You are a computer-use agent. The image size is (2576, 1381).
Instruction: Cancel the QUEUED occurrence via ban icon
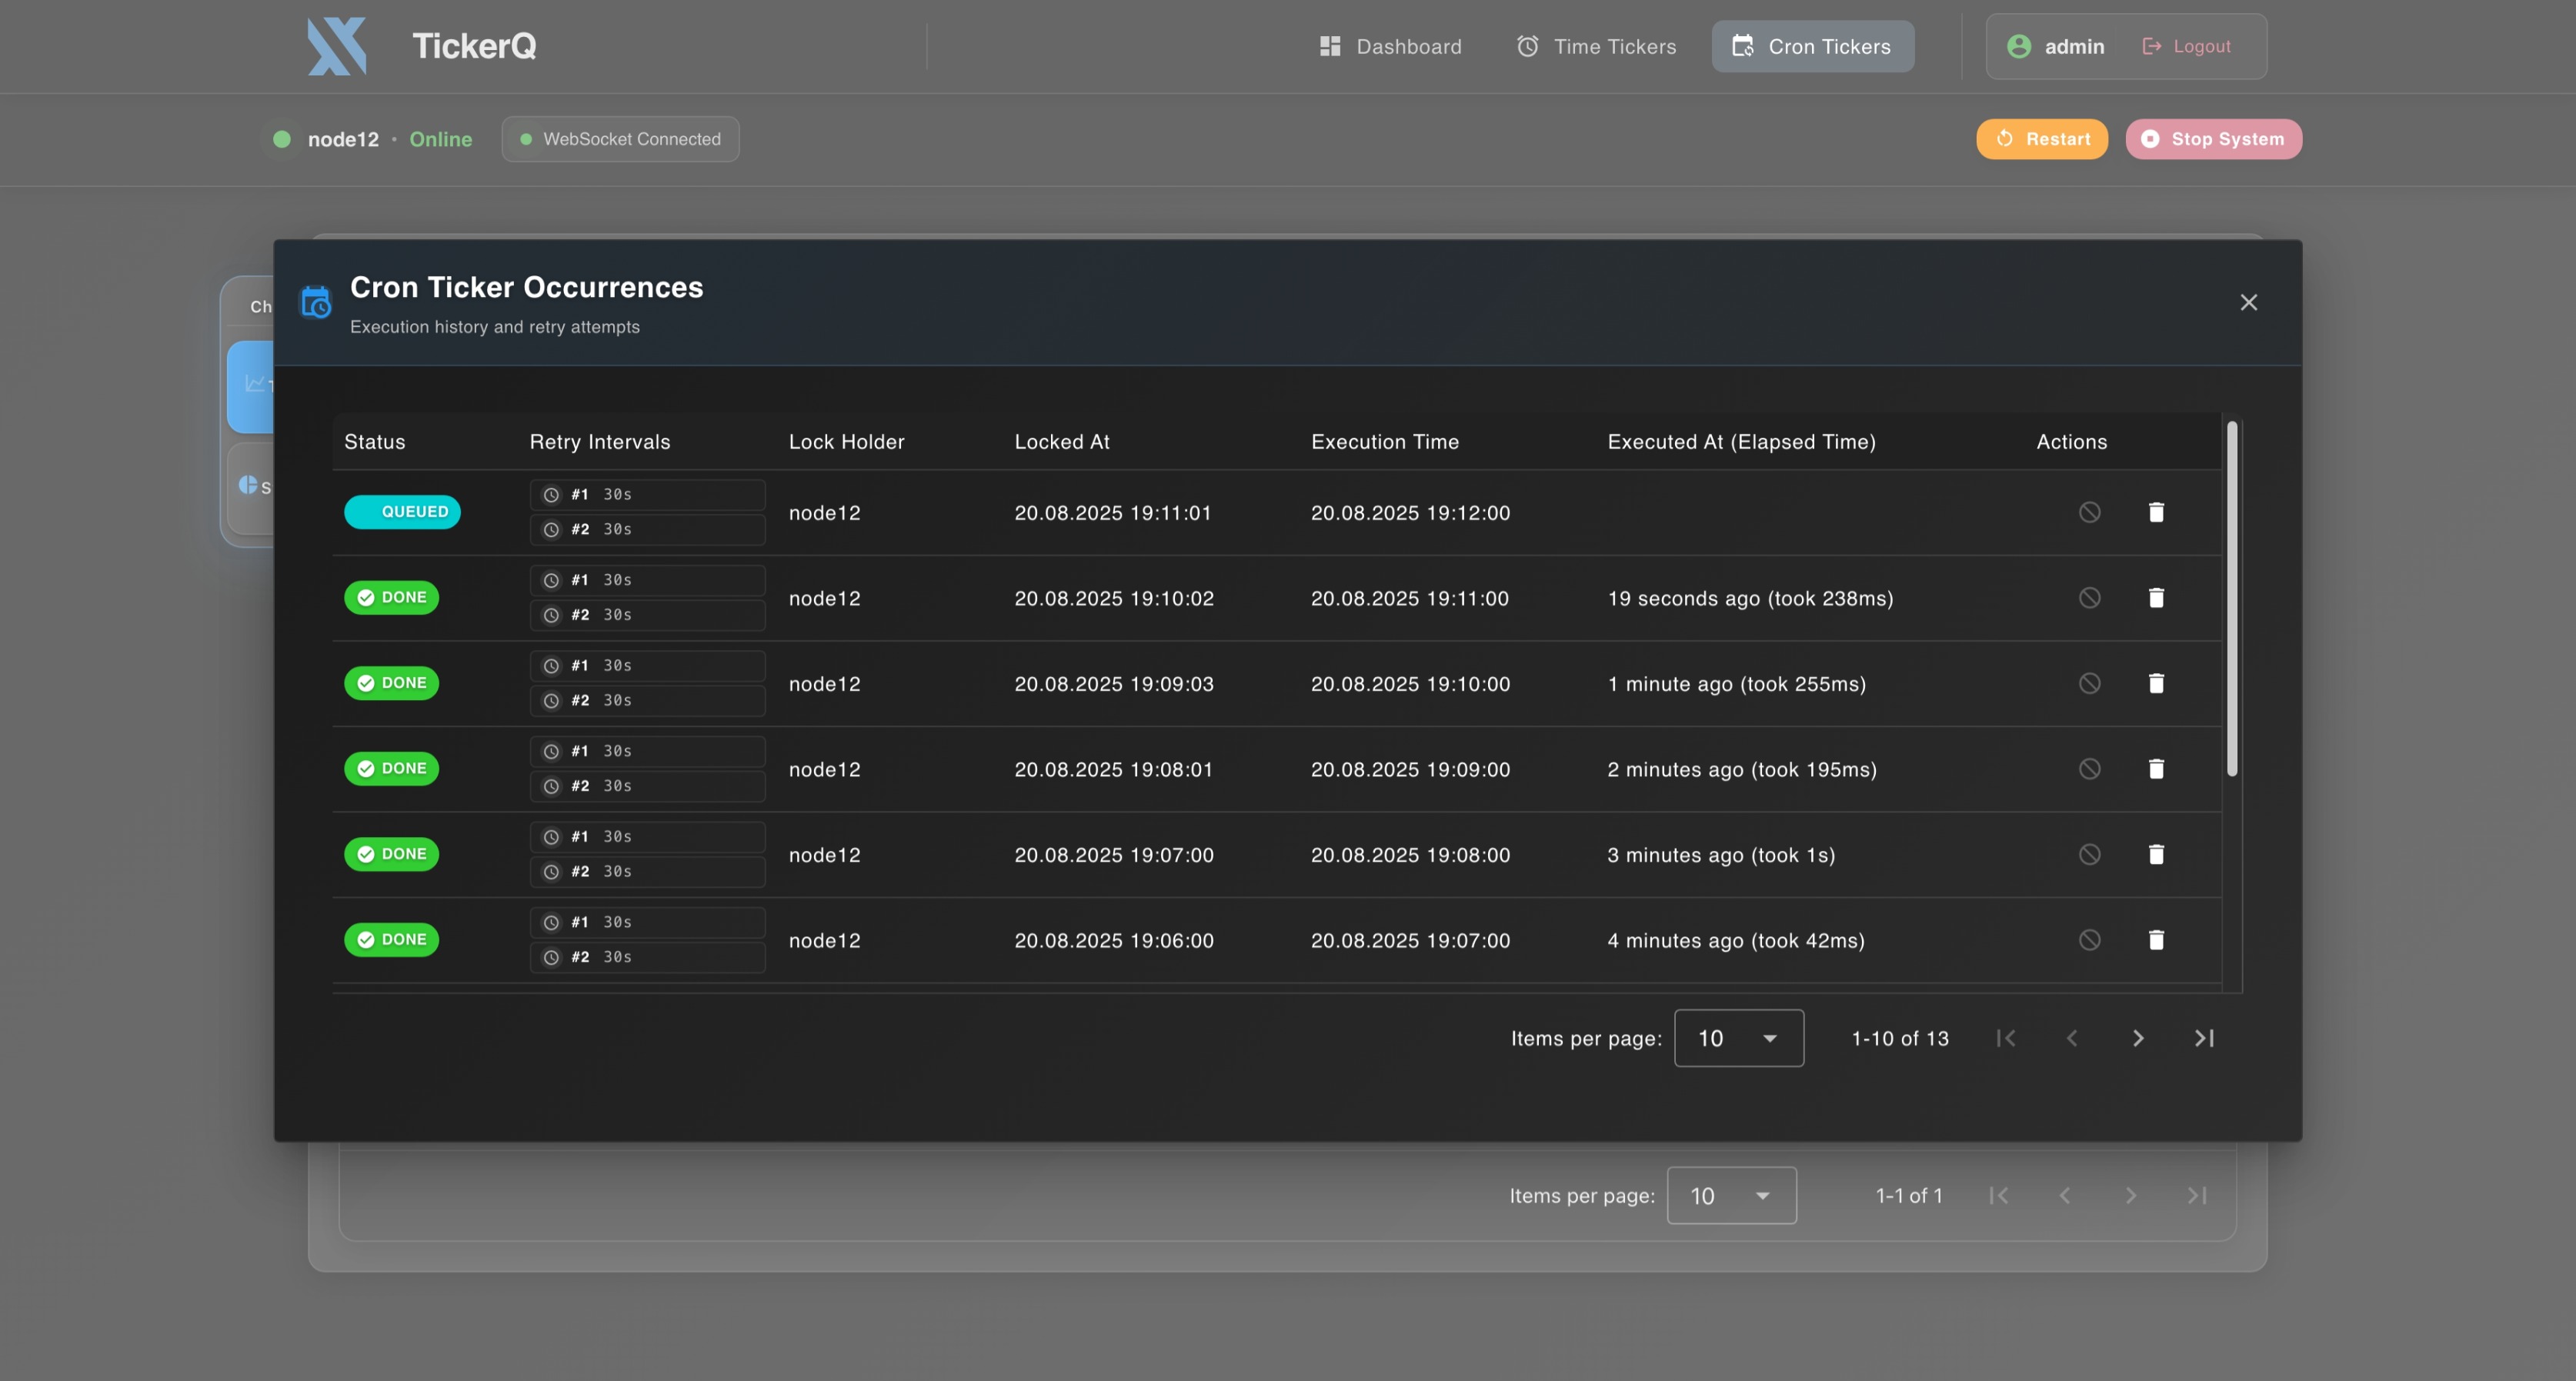pos(2089,512)
